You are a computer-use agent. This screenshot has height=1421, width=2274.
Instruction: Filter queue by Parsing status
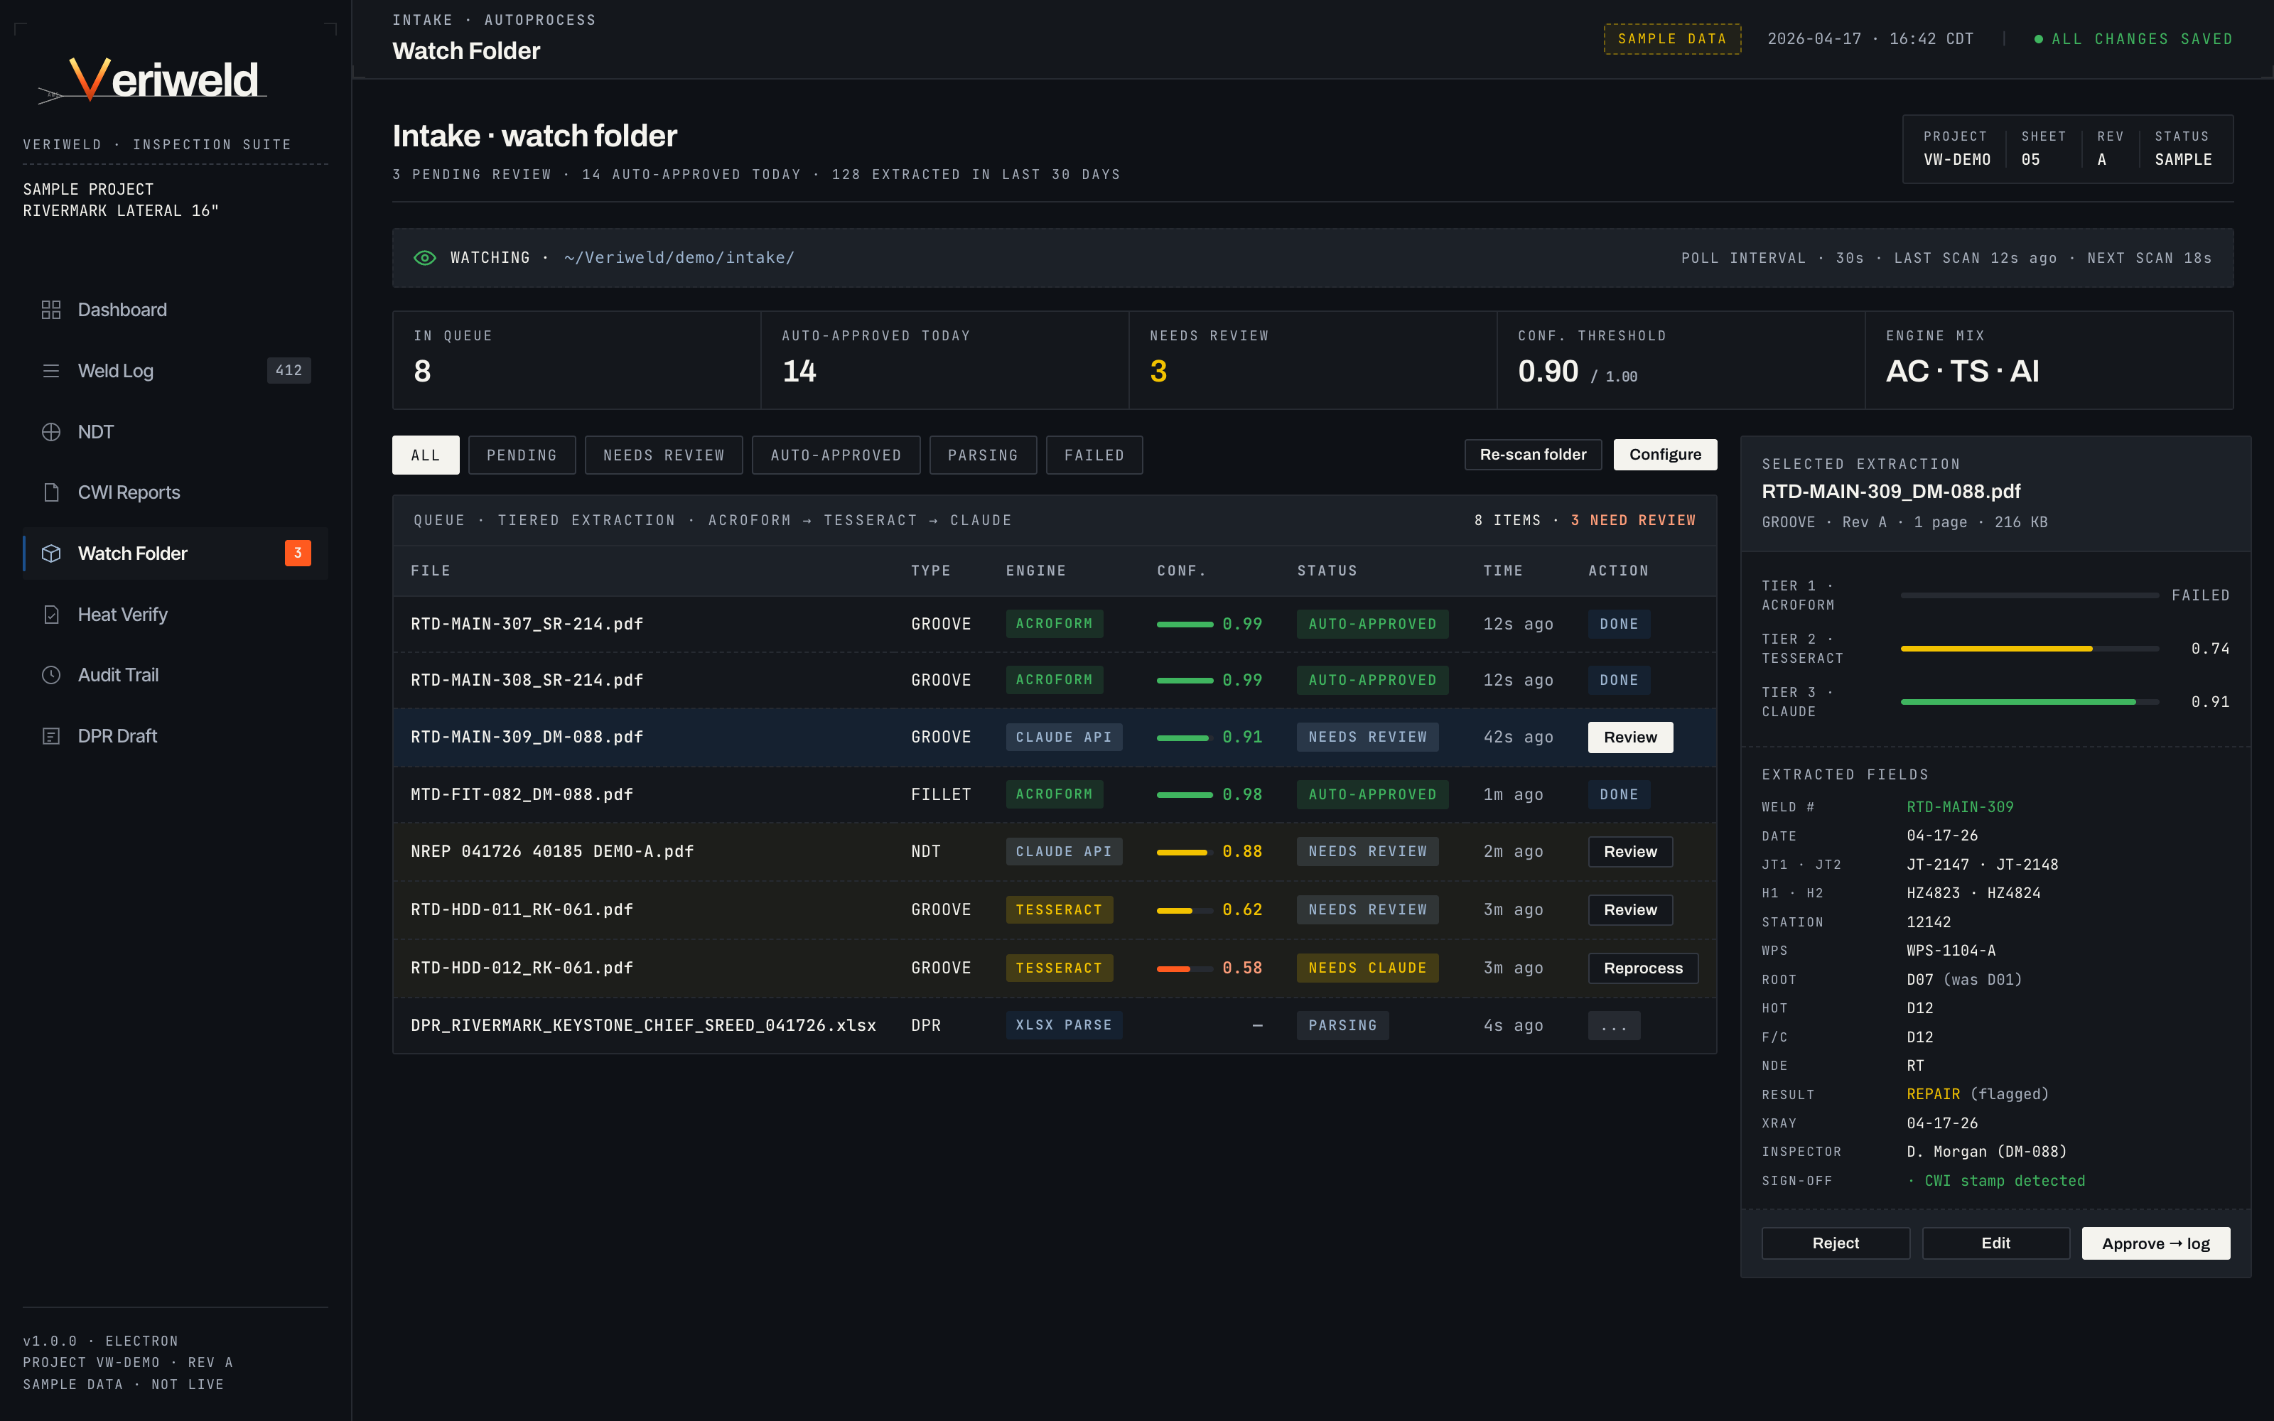tap(982, 455)
